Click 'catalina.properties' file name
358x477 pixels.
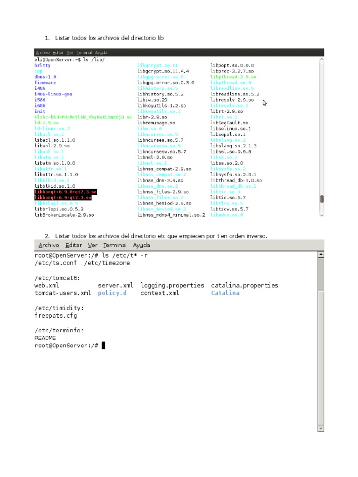point(244,286)
